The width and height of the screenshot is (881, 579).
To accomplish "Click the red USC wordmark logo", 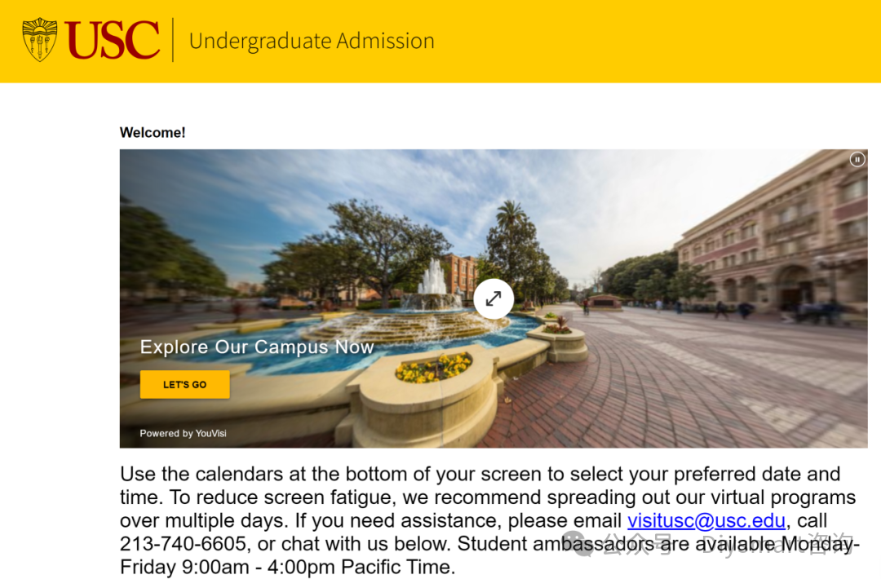I will click(x=113, y=40).
